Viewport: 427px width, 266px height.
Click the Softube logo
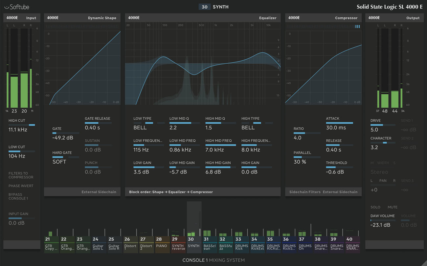16,7
